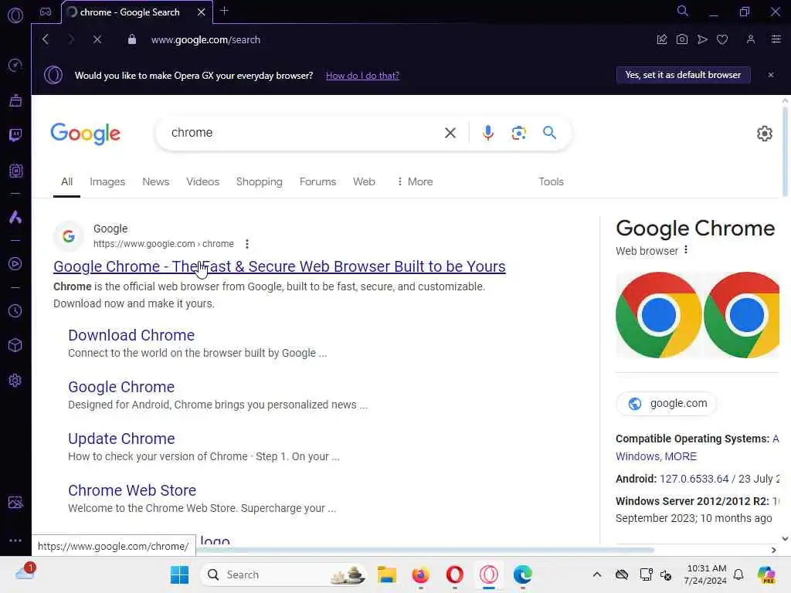Take a snapshot with the camera icon

(x=682, y=39)
